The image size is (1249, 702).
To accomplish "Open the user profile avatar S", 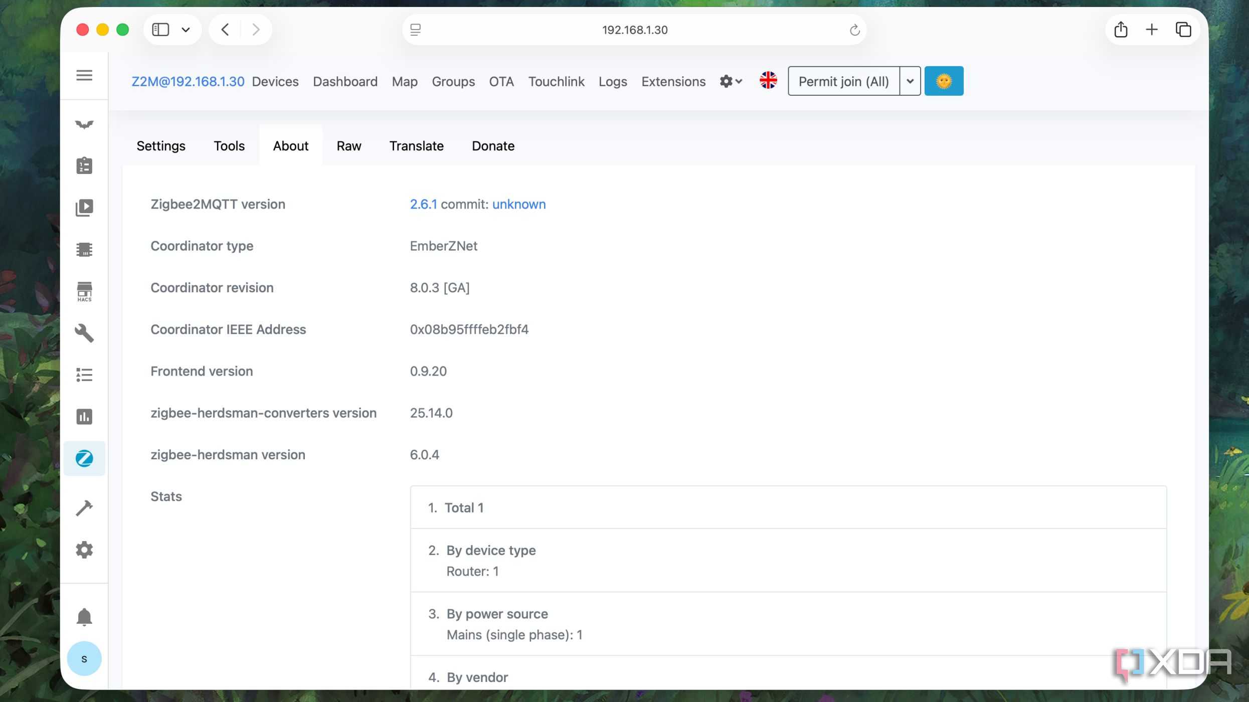I will [84, 658].
